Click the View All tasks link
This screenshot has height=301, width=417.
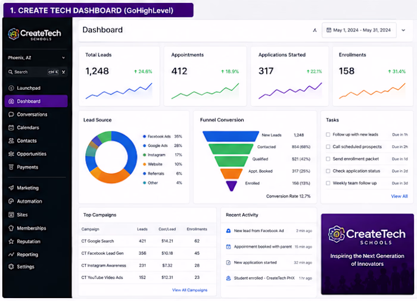[x=399, y=196]
